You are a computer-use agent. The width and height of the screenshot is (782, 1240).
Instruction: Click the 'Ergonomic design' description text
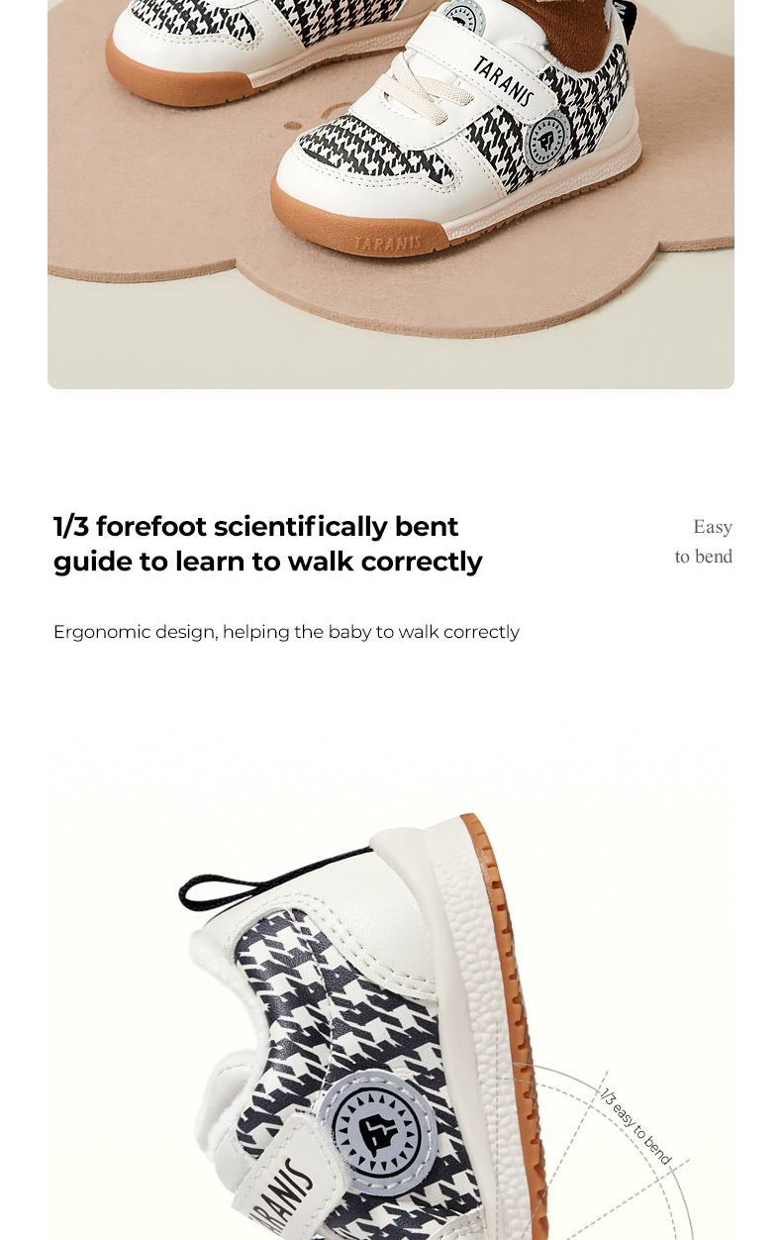[286, 632]
